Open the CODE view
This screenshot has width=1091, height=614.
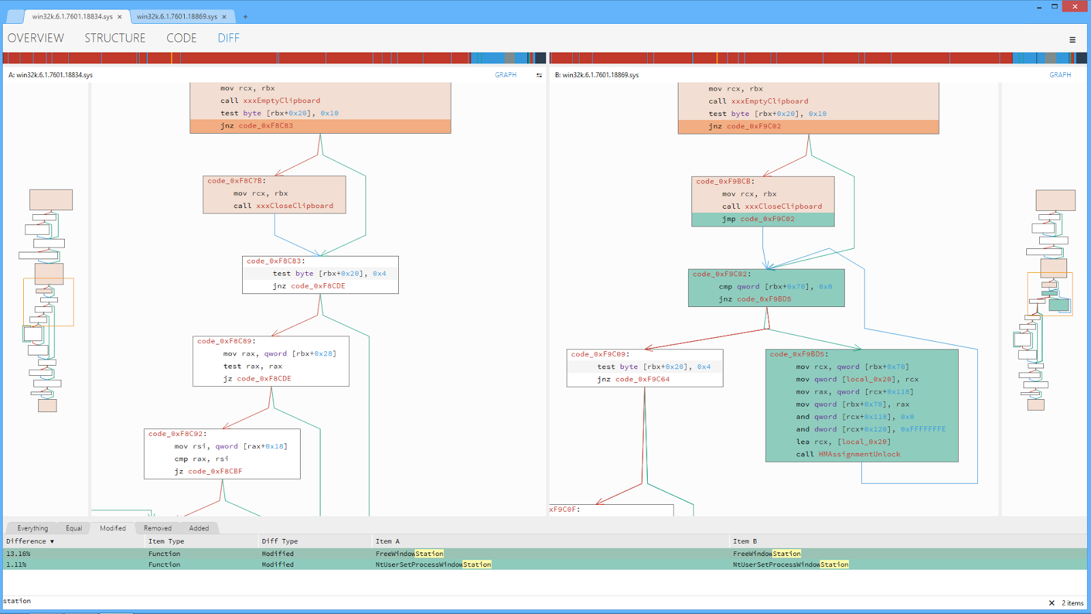[181, 38]
